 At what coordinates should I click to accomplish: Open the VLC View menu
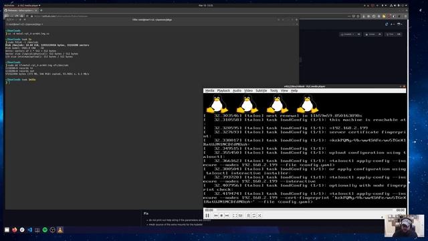284,90
